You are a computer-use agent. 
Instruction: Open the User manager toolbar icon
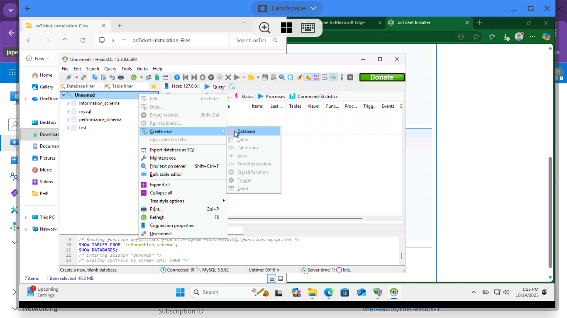click(x=148, y=77)
